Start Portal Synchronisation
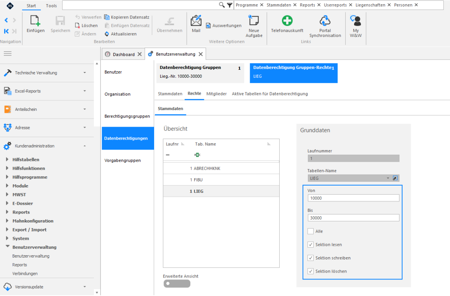Image resolution: width=450 pixels, height=296 pixels. 325,21
